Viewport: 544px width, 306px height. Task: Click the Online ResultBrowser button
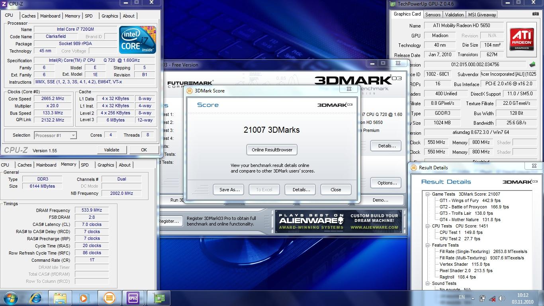[272, 150]
